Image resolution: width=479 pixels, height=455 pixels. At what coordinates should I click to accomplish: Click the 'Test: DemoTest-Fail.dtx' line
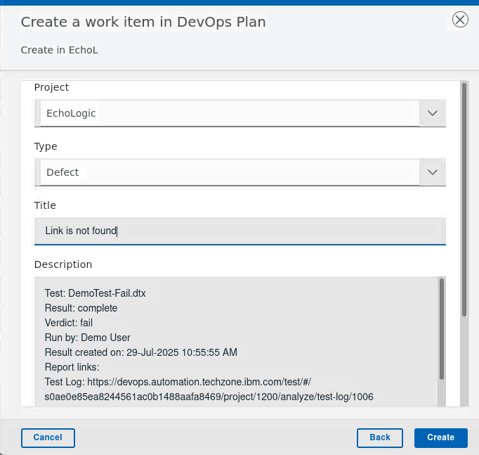[x=95, y=293]
